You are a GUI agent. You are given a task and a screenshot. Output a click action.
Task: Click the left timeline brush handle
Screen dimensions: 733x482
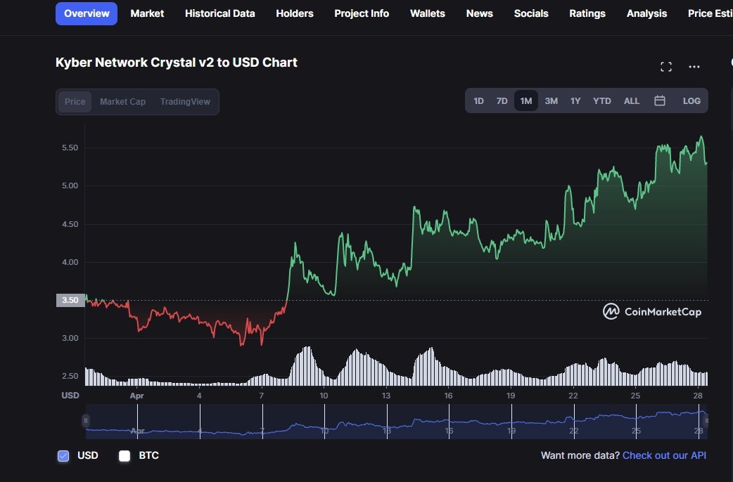coord(85,421)
